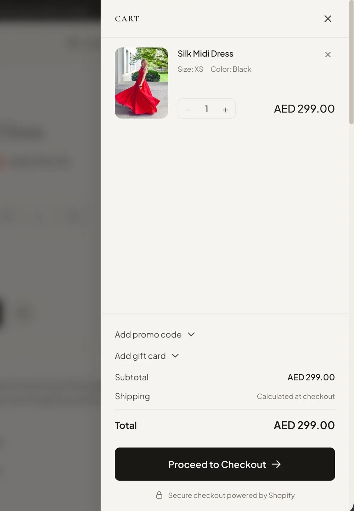This screenshot has height=511, width=354.
Task: Expand the Add gift card section
Action: [140, 356]
